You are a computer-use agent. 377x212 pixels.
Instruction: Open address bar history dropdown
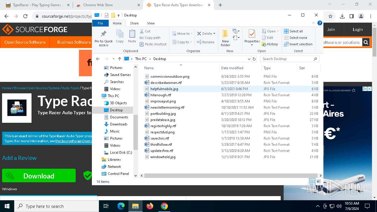tap(249, 59)
